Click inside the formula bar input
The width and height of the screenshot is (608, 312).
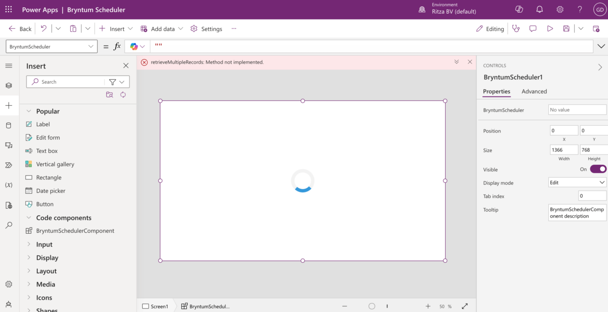click(x=372, y=46)
